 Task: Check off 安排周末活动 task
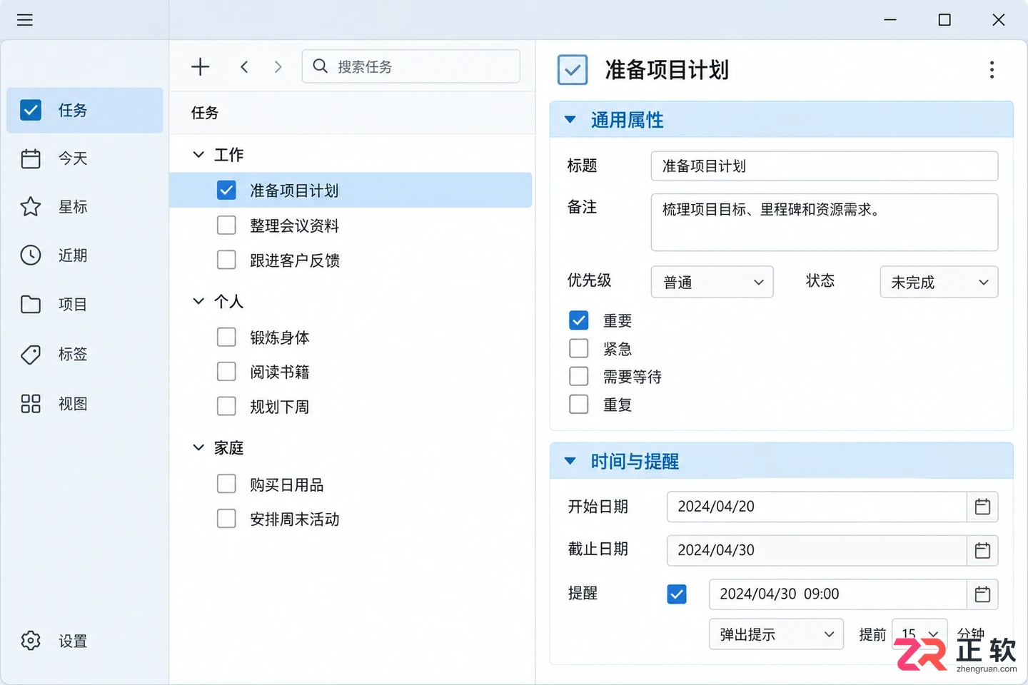[226, 519]
